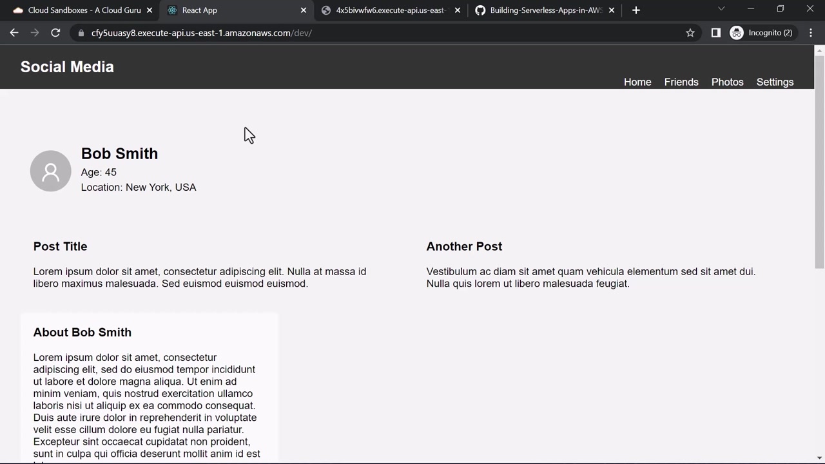Open the side panel icon
The width and height of the screenshot is (825, 464).
click(715, 33)
